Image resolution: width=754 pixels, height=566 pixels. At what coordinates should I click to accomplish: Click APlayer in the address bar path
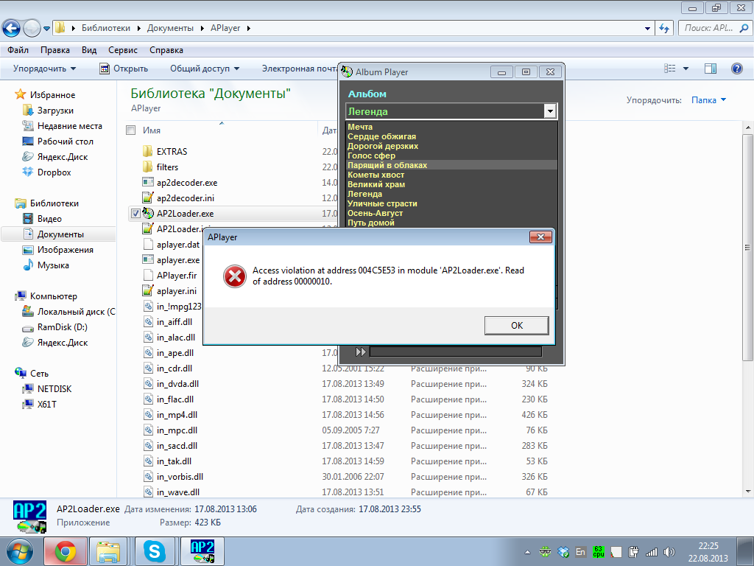(225, 28)
